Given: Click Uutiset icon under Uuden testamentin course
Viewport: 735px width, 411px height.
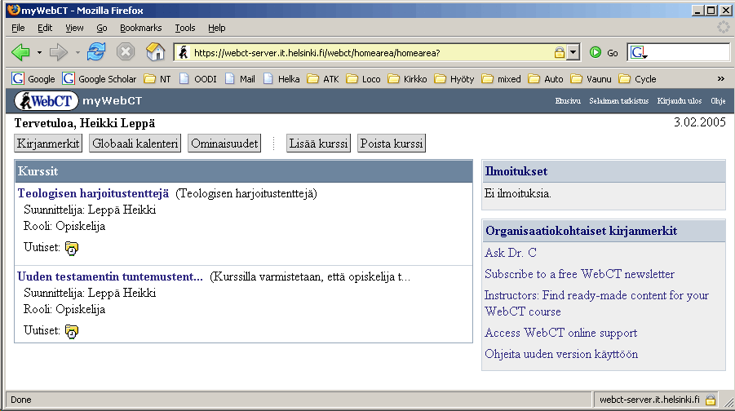Looking at the screenshot, I should (x=72, y=331).
